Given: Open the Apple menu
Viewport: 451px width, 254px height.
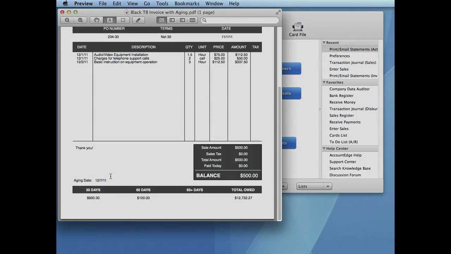Looking at the screenshot, I should click(x=66, y=4).
